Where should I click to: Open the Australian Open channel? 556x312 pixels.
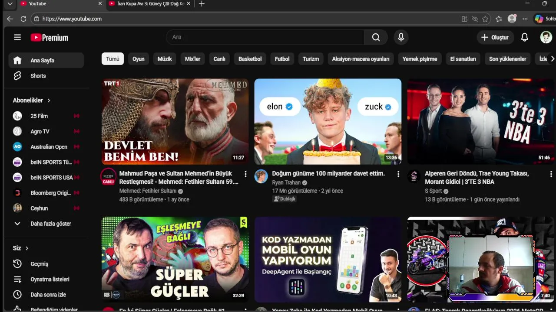46,147
